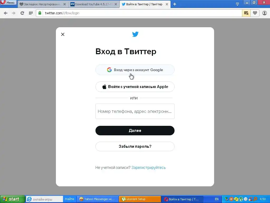Focus the Номер телефона, адрес электронной input
Screen dimensions: 270x203
(135, 111)
